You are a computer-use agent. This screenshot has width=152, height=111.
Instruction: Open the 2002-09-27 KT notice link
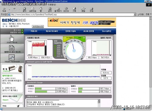tap(10, 89)
